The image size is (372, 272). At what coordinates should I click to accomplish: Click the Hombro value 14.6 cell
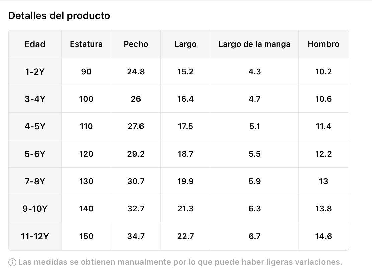[x=323, y=236]
